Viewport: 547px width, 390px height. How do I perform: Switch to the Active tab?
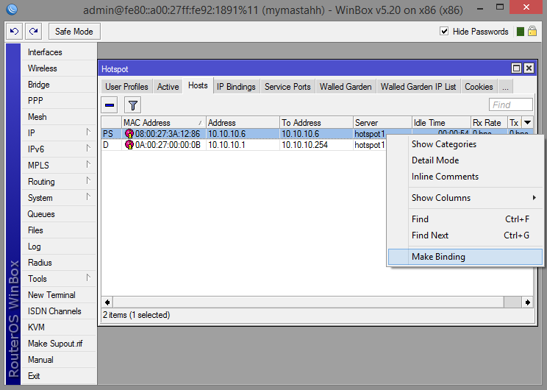tap(168, 87)
